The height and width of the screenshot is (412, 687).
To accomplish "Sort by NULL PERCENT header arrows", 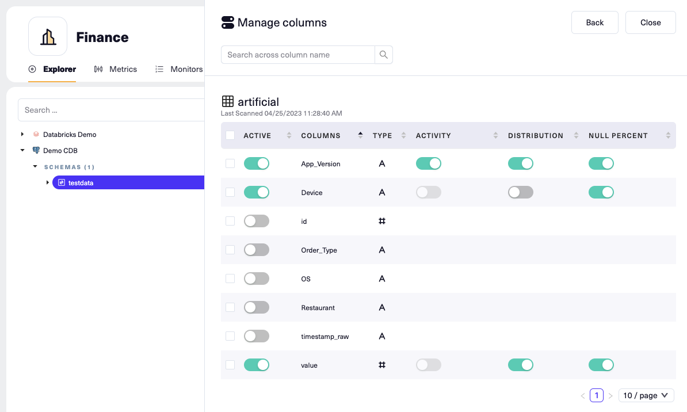I will tap(668, 135).
